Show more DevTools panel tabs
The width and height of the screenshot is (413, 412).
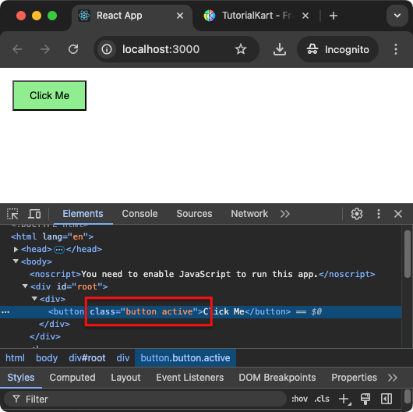[285, 214]
